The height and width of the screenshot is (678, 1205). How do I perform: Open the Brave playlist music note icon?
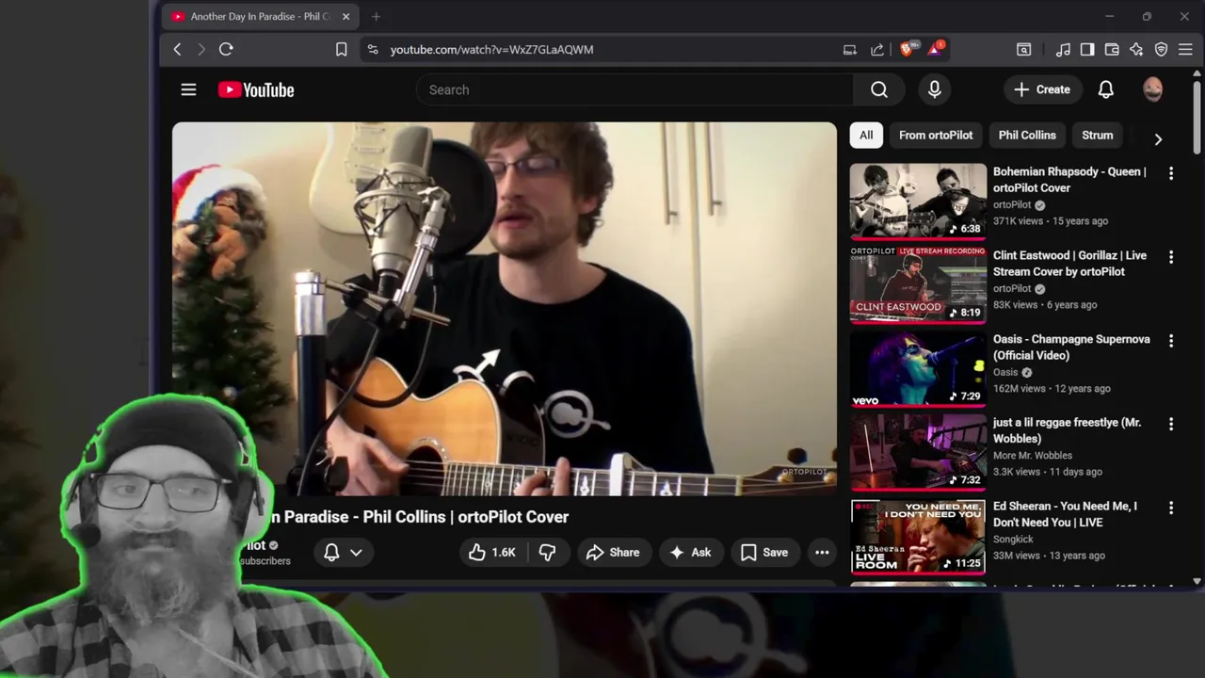coord(1063,49)
